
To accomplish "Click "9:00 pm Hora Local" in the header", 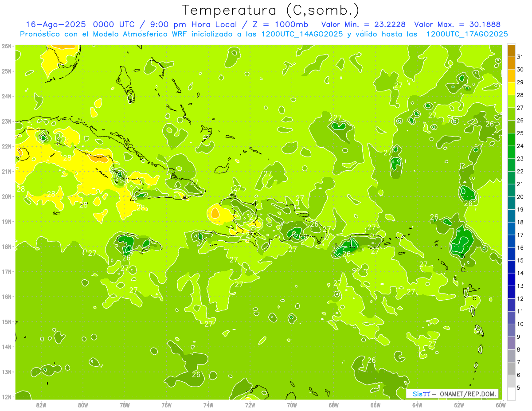I will [x=193, y=24].
